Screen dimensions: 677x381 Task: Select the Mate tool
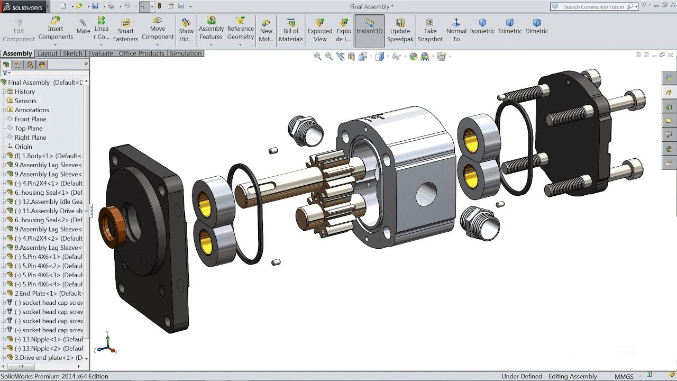point(83,26)
